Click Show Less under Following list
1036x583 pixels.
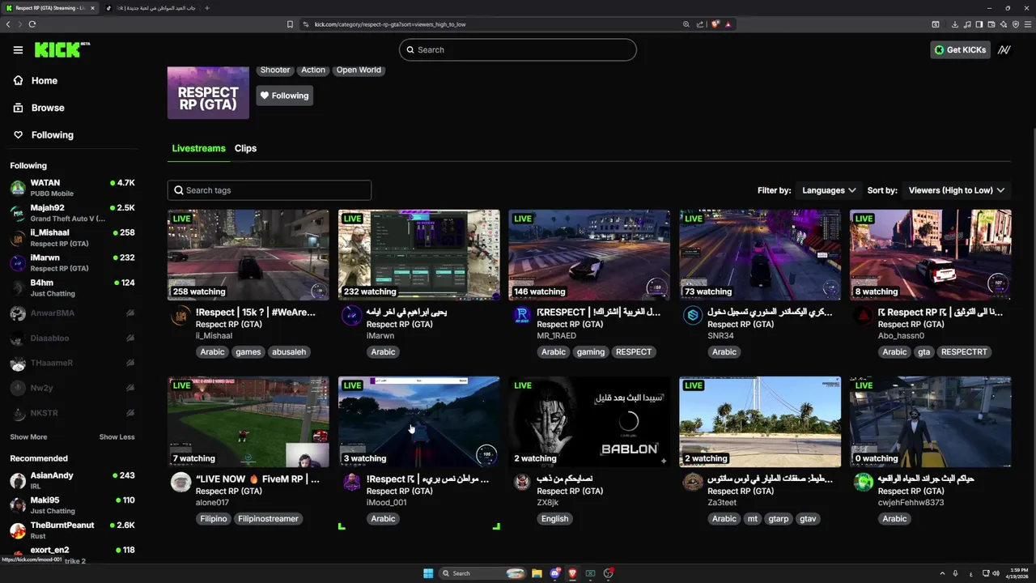pyautogui.click(x=117, y=437)
